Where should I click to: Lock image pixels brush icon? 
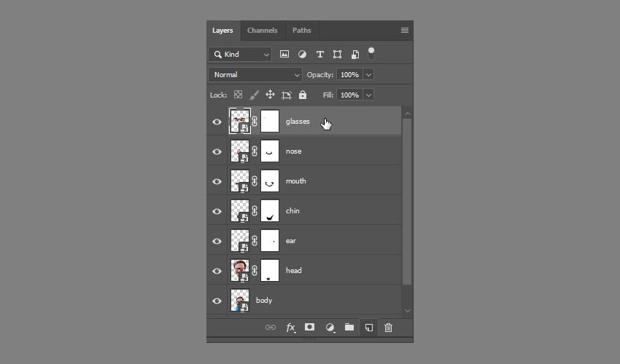255,95
